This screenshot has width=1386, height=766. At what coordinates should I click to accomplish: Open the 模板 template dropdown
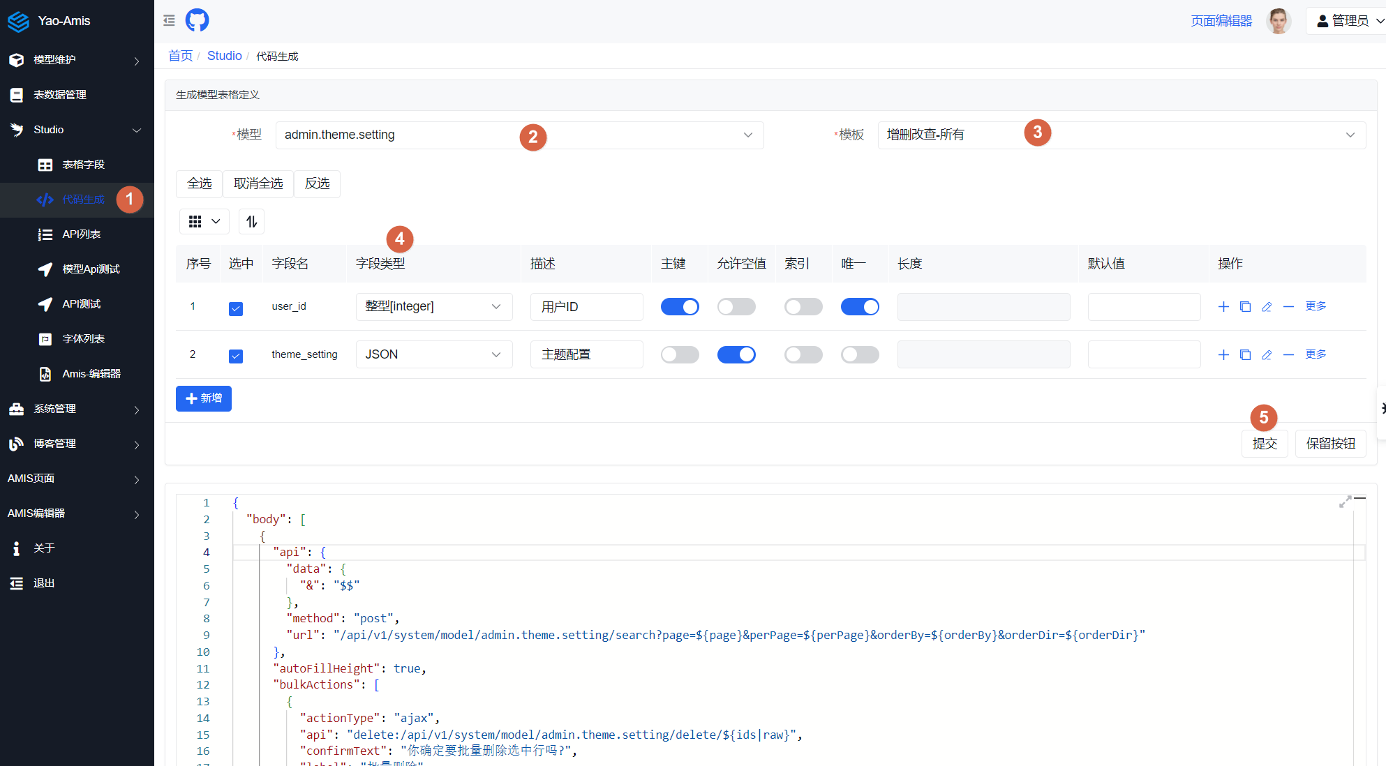click(x=1121, y=135)
